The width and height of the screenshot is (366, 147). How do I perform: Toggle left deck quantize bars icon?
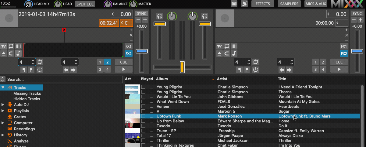click(x=19, y=46)
